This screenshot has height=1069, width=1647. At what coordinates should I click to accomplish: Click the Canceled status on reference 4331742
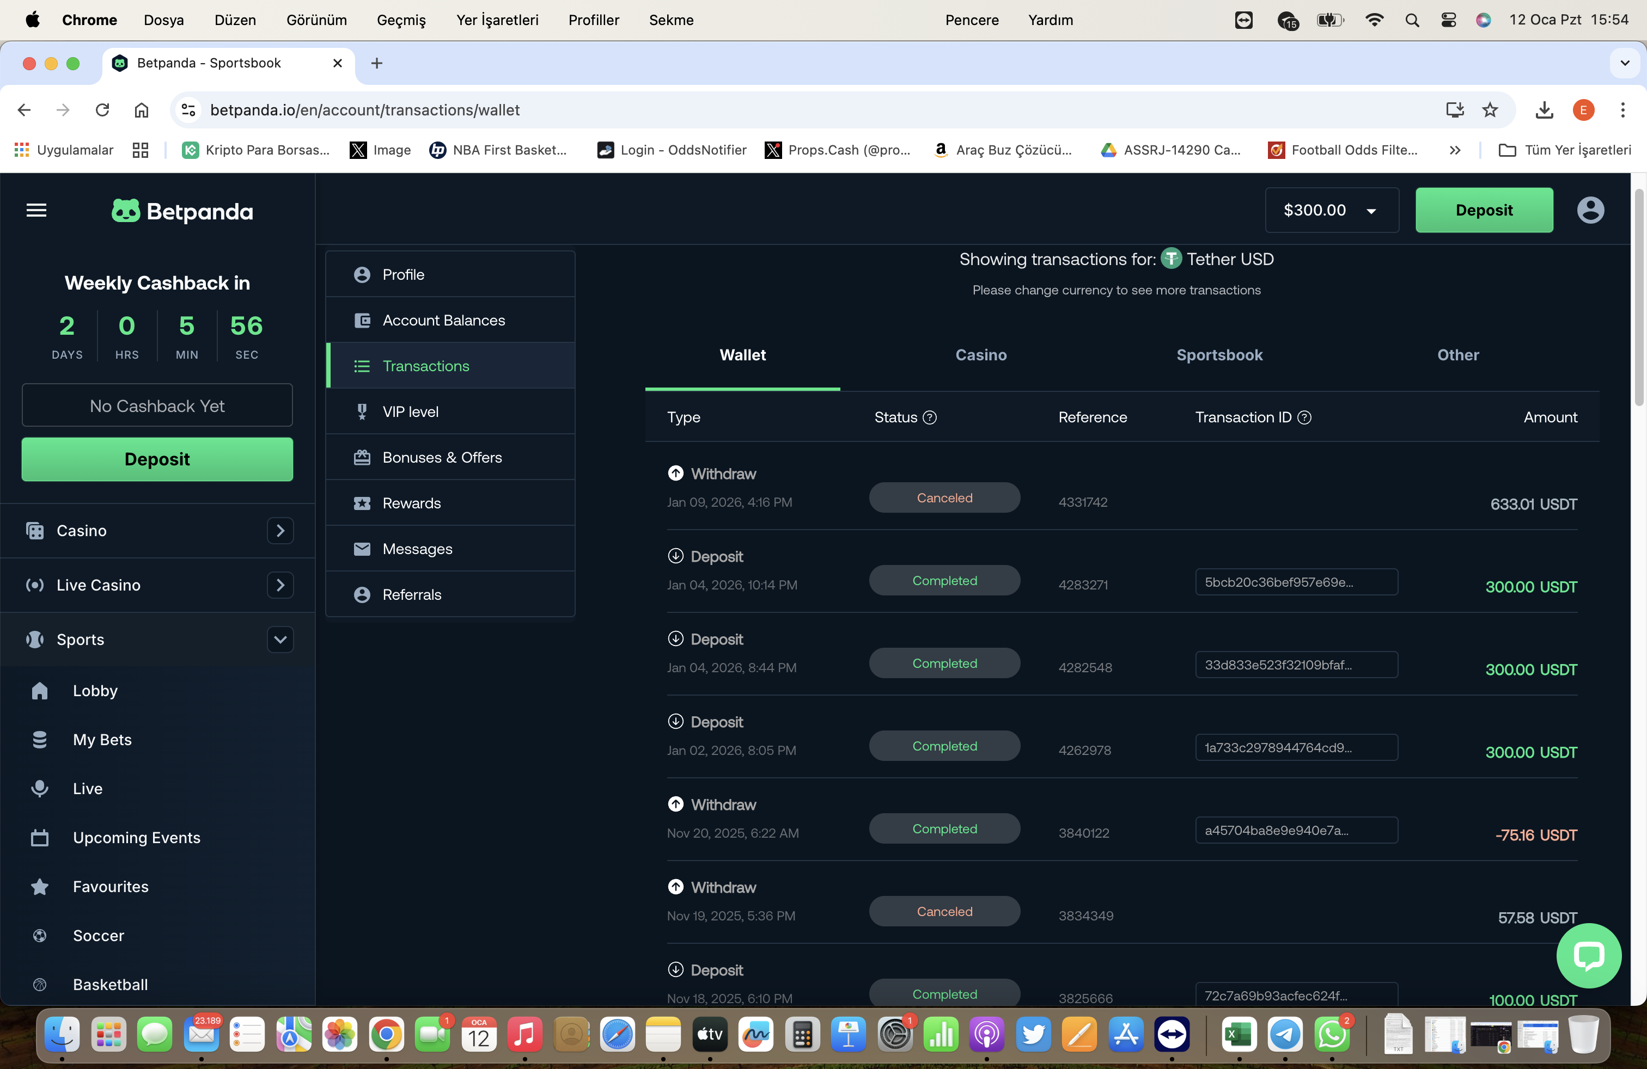click(x=944, y=498)
